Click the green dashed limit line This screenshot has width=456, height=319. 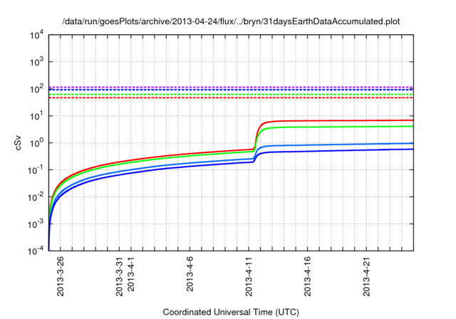231,95
